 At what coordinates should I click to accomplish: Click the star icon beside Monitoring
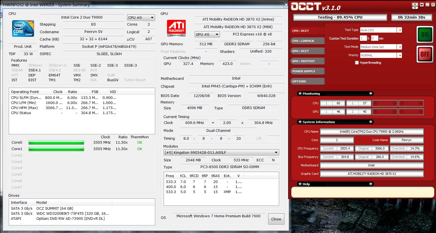(300, 93)
